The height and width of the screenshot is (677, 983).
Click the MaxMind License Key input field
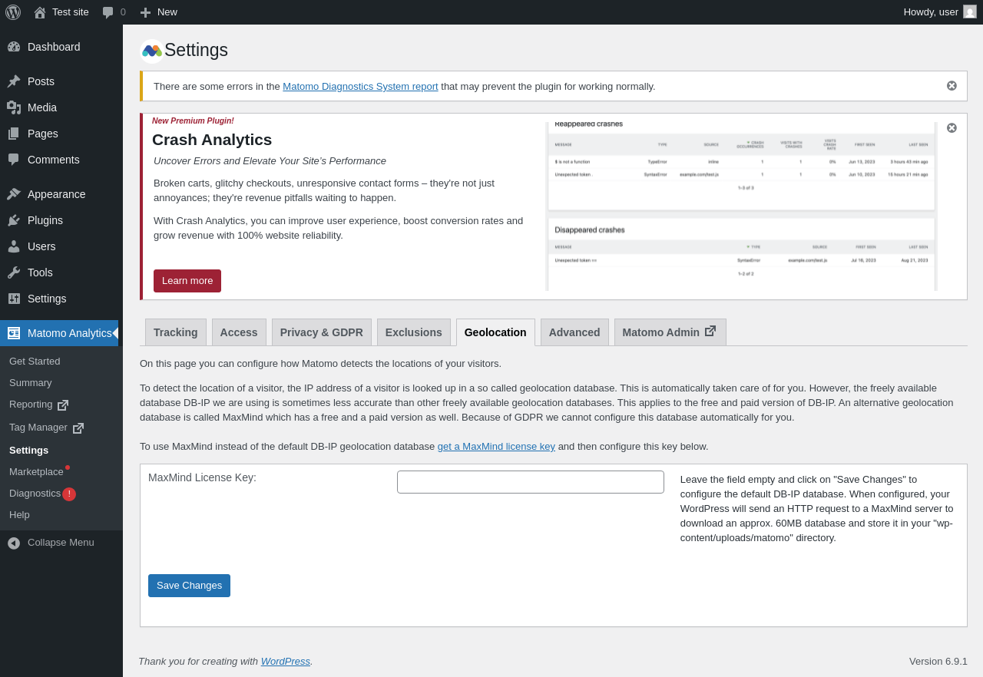[530, 482]
